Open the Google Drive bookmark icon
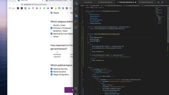The height and width of the screenshot is (95, 169). tap(29, 8)
